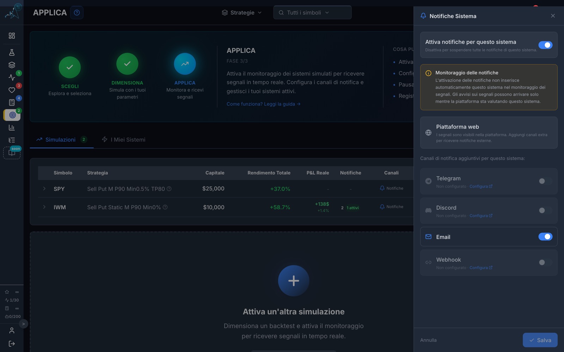This screenshot has width=564, height=352.
Task: Expand the SPY simulation row
Action: pyautogui.click(x=44, y=189)
